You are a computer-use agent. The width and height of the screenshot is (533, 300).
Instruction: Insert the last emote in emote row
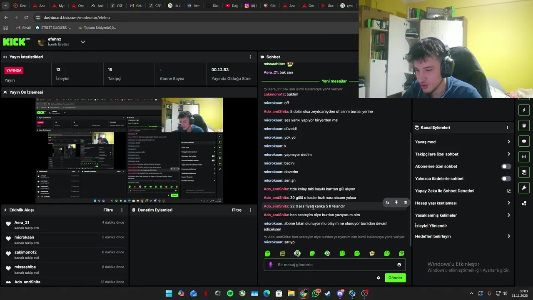[x=402, y=253]
